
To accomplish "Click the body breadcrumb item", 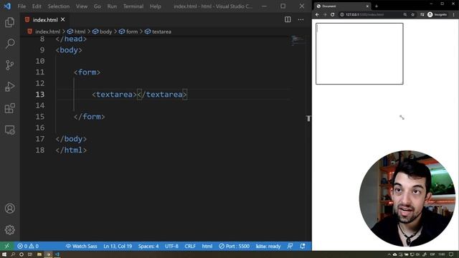I will point(103,32).
